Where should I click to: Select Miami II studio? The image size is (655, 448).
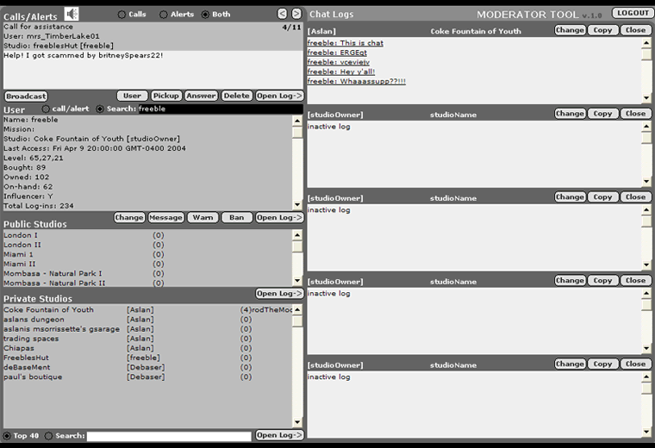(x=147, y=264)
